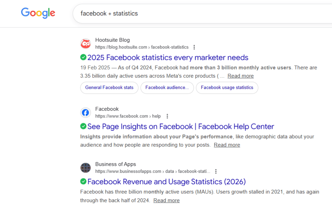Open 2025 Facebook statistics every marketer needs
This screenshot has height=207, width=332.
168,57
